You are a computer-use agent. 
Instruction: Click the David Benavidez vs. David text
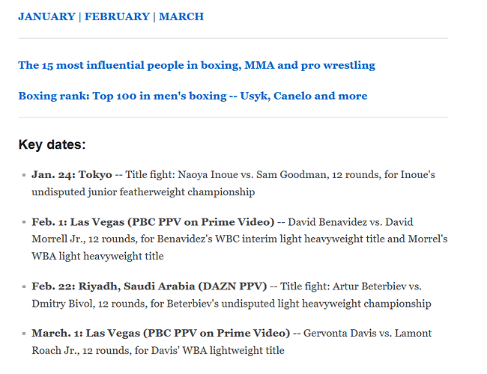click(351, 222)
